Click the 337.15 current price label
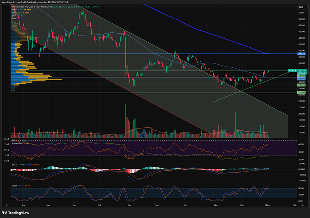Viewport: 310px width, 218px height. tap(301, 71)
